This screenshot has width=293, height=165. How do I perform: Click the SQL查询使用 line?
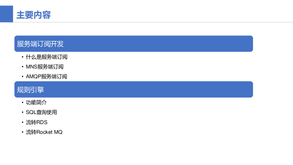pos(41,112)
